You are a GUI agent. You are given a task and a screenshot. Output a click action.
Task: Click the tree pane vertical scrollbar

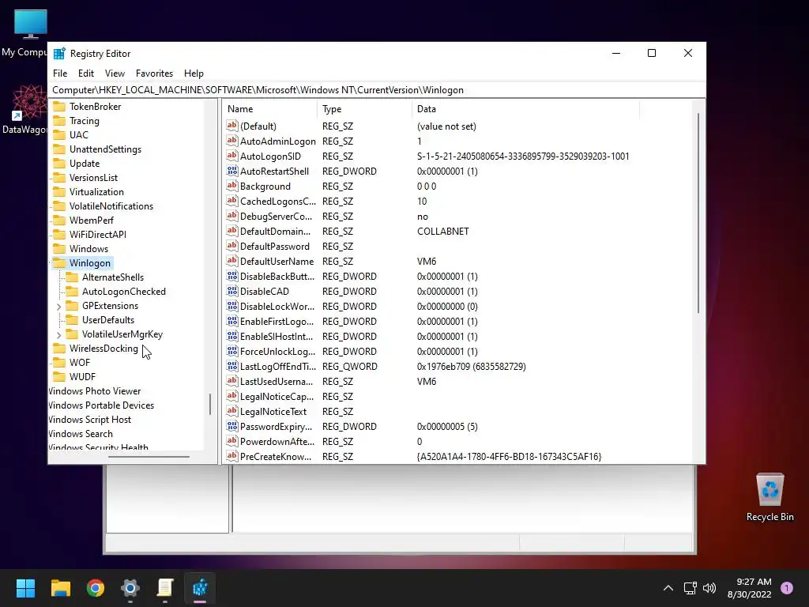coord(210,404)
